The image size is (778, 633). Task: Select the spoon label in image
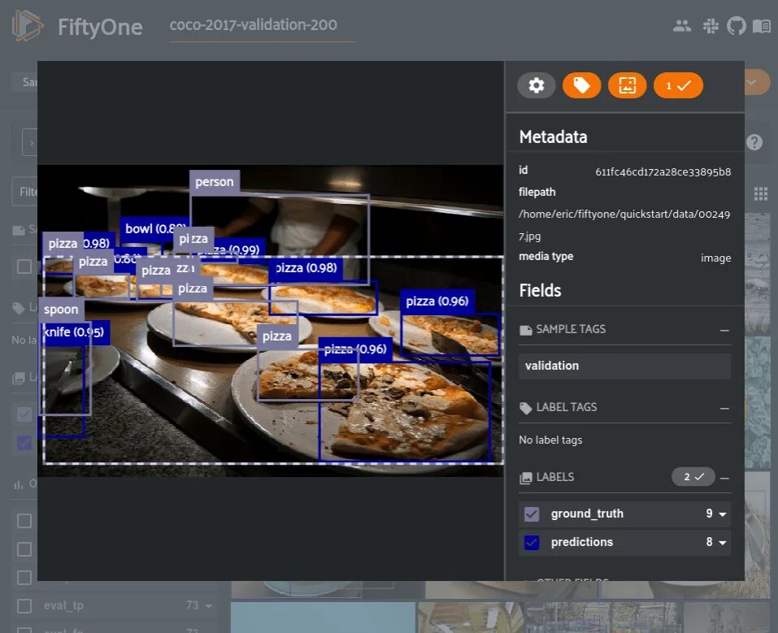(x=61, y=310)
